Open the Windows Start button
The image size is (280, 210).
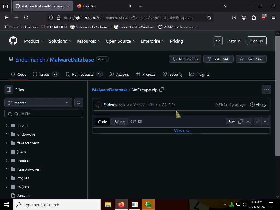tap(7, 205)
